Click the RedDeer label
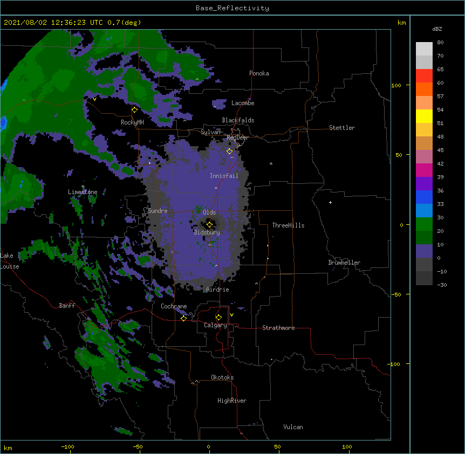465x454 pixels. tap(237, 137)
